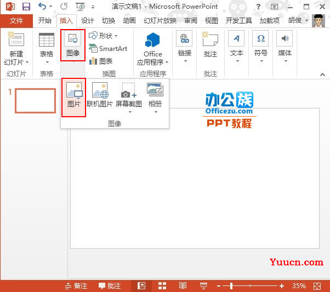Switch to Normal view icon
Screen dimensions: 330x292
click(x=141, y=285)
